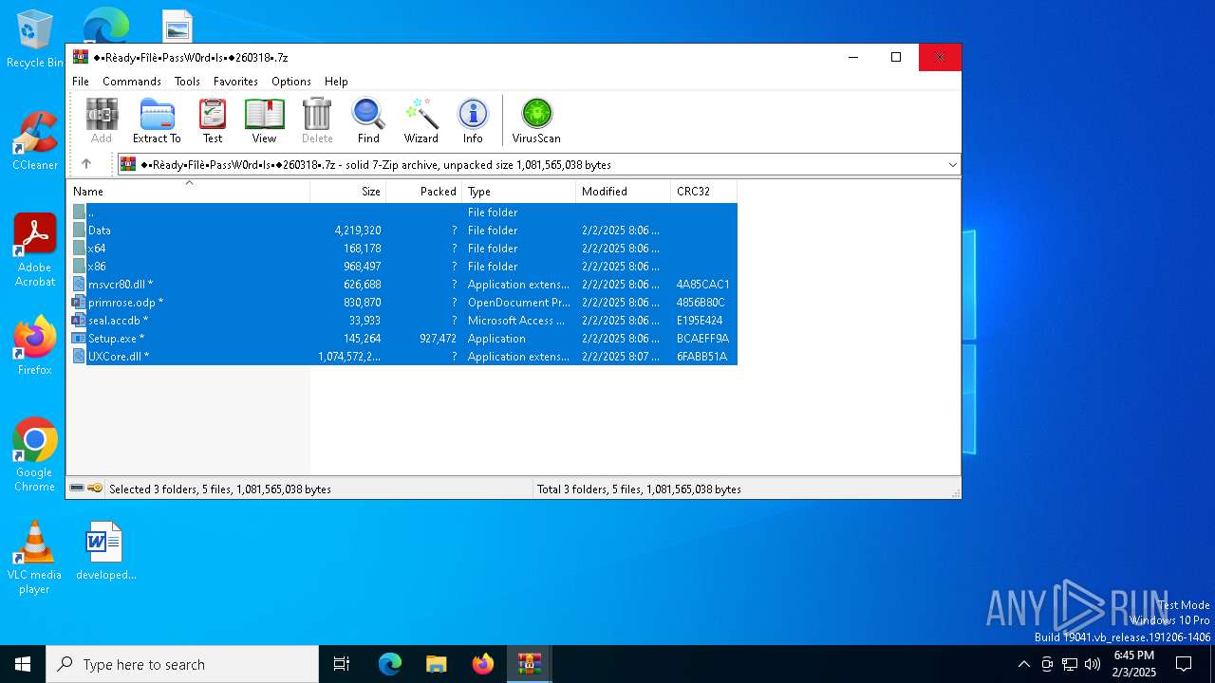The image size is (1215, 683).
Task: Expand the archive path dropdown
Action: click(x=952, y=165)
